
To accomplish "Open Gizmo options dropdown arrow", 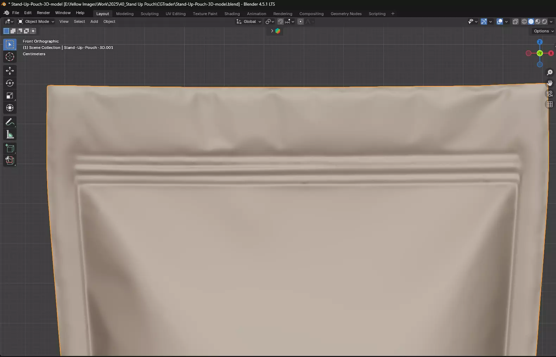I will click(x=491, y=21).
